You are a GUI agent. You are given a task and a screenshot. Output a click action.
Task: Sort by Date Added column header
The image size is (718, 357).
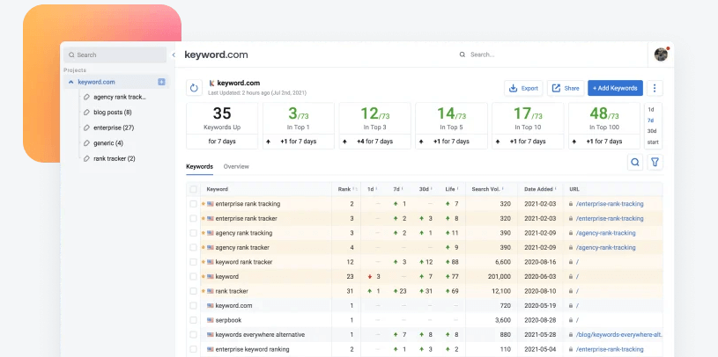540,189
